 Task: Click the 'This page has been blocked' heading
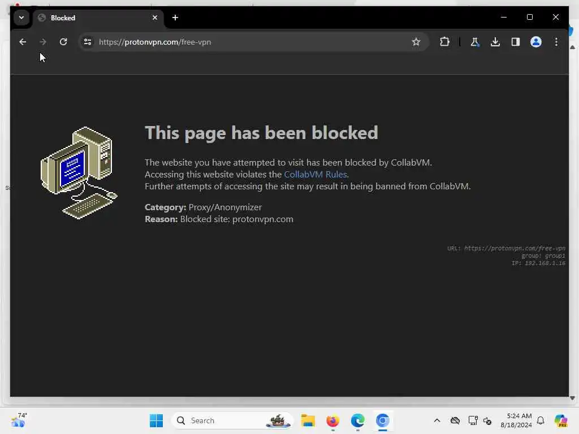tap(261, 132)
